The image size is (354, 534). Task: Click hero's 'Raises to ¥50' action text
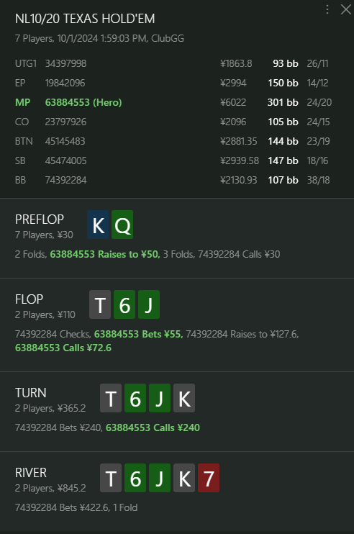click(x=129, y=254)
